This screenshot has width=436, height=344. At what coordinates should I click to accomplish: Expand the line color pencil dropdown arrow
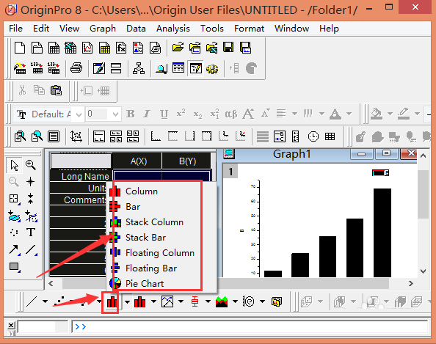[x=417, y=114]
